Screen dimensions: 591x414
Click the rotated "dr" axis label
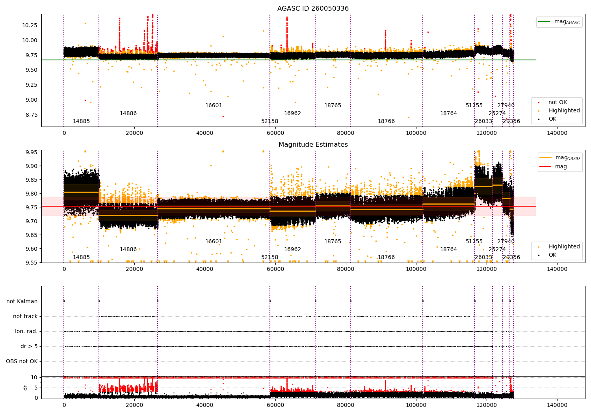pos(26,388)
